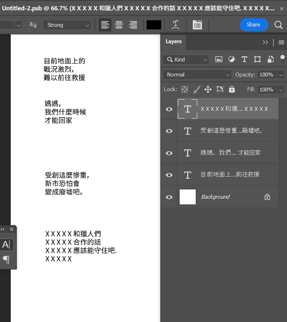Right align the text
The image size is (287, 322).
tap(133, 25)
